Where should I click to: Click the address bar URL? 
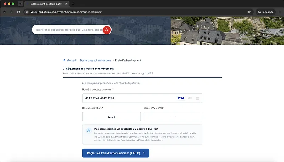[x=66, y=12]
